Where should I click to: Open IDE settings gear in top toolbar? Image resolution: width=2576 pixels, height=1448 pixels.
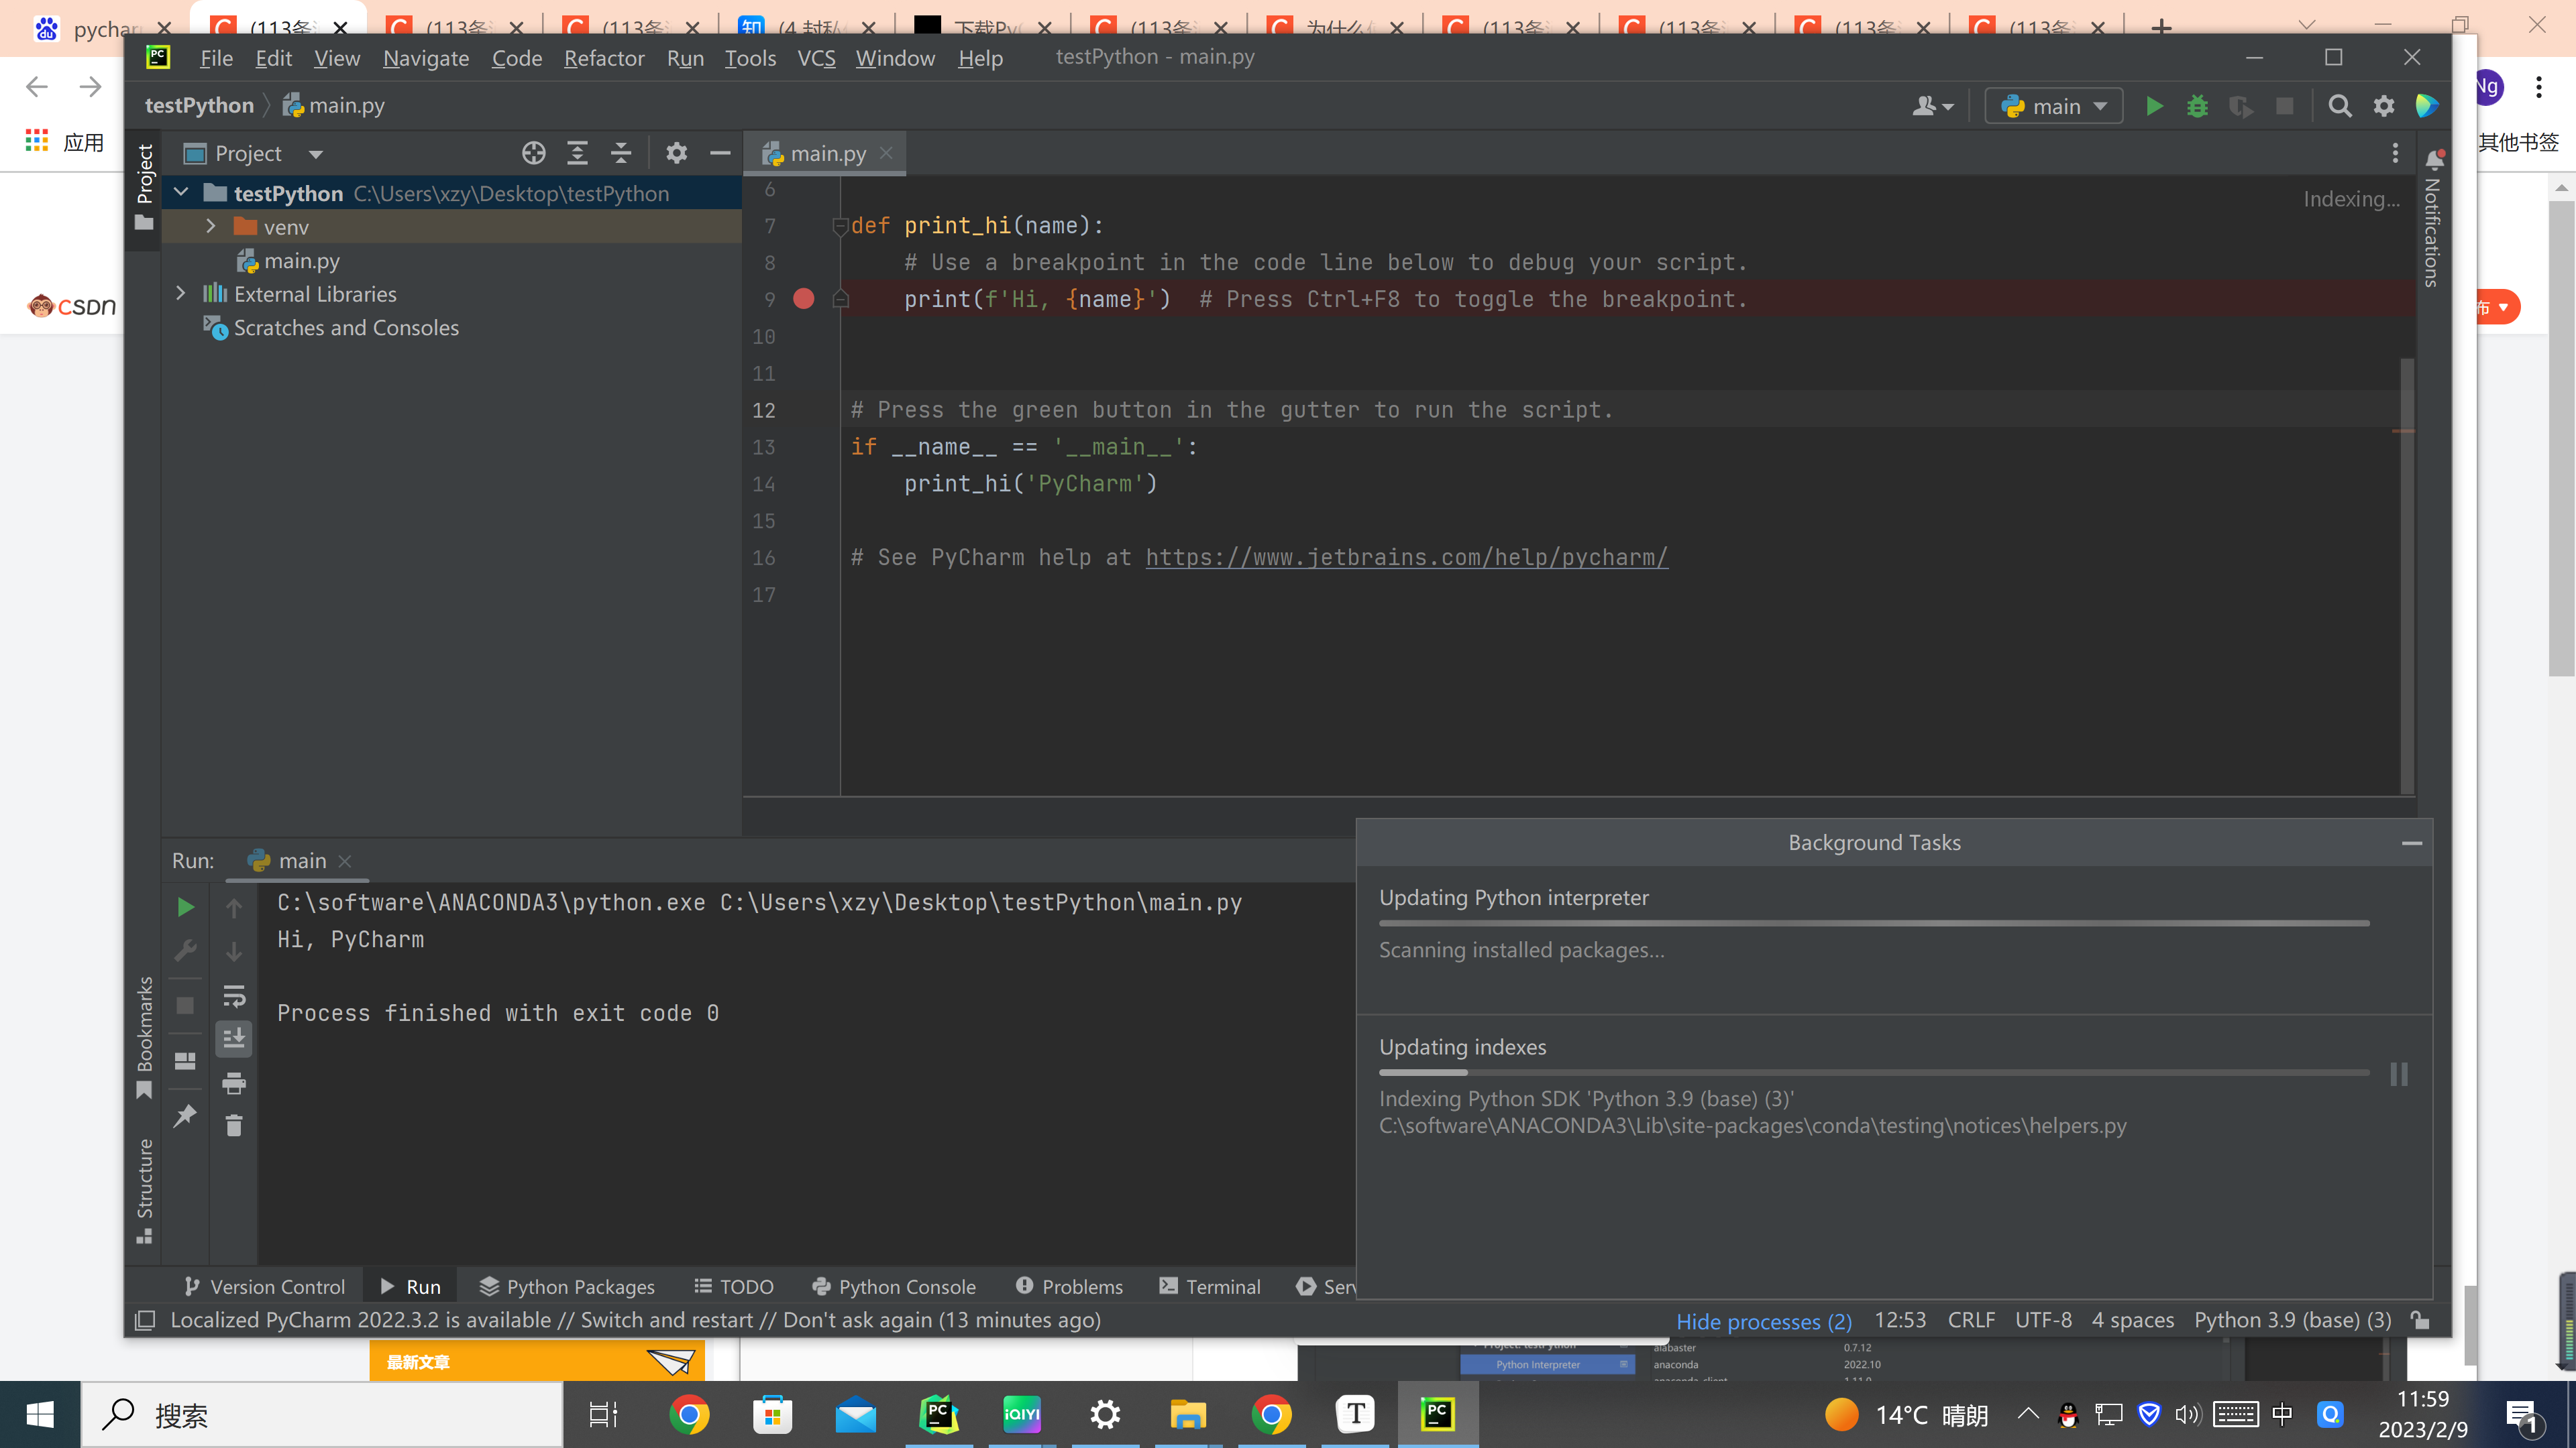[x=2384, y=106]
